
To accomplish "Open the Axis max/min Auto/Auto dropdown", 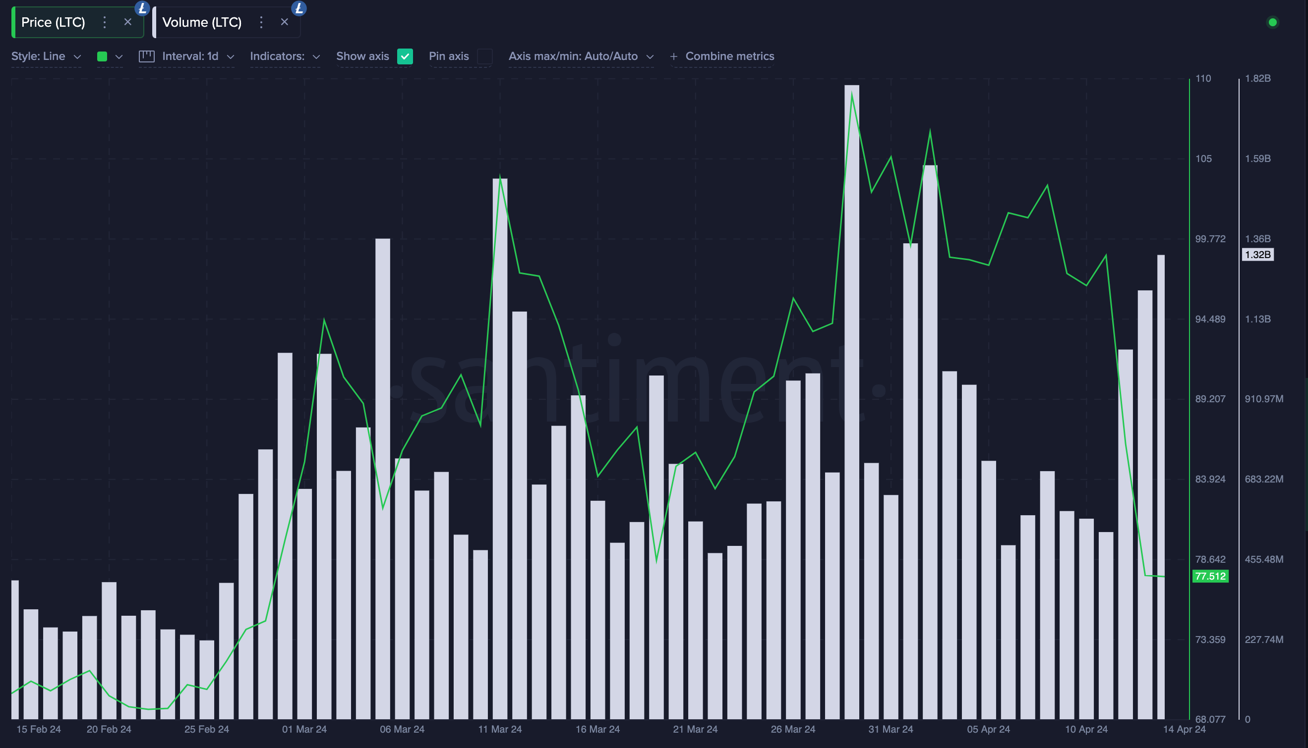I will pos(581,56).
